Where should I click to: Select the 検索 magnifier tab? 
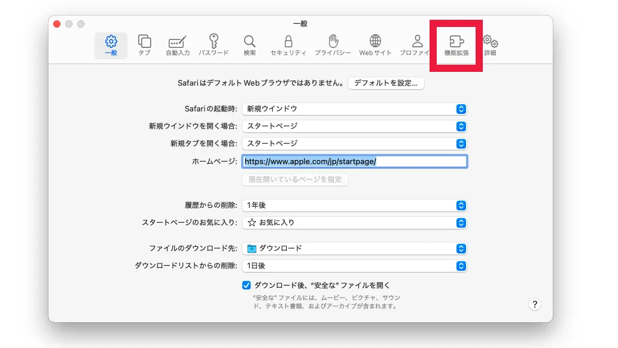(249, 46)
